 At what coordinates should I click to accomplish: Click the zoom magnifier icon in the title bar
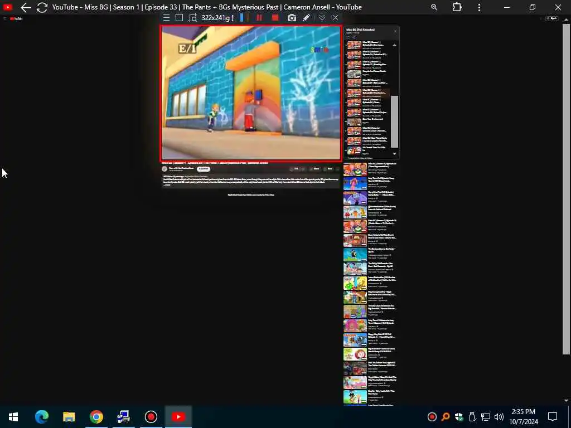(434, 7)
